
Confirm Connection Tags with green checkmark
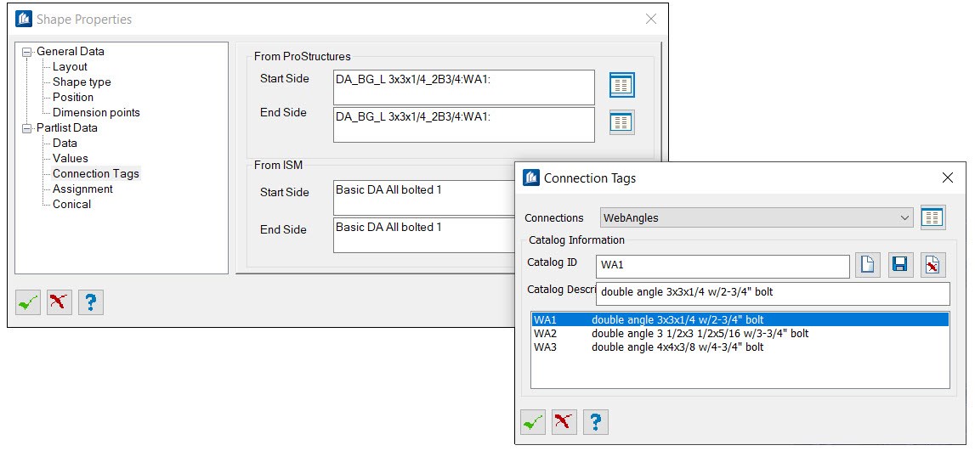click(x=533, y=422)
